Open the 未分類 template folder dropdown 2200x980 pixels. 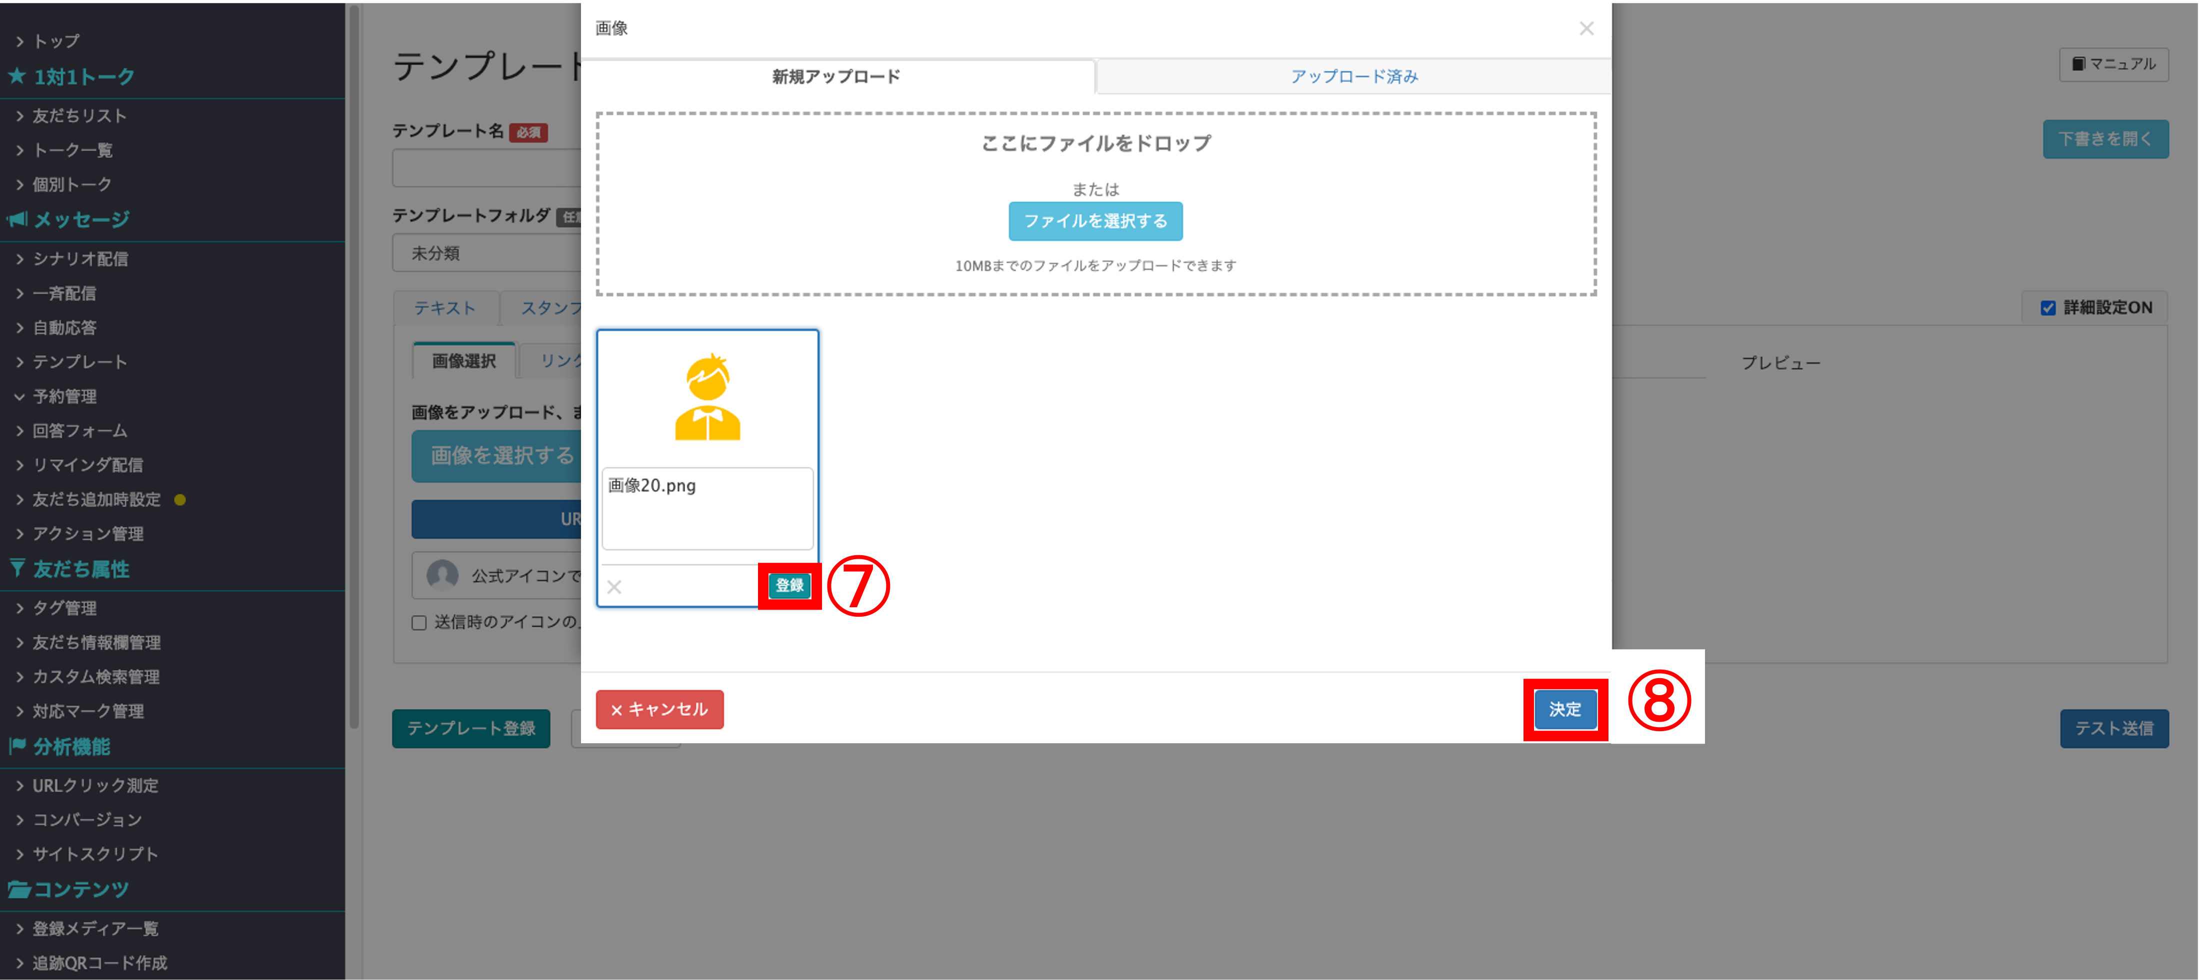click(487, 253)
